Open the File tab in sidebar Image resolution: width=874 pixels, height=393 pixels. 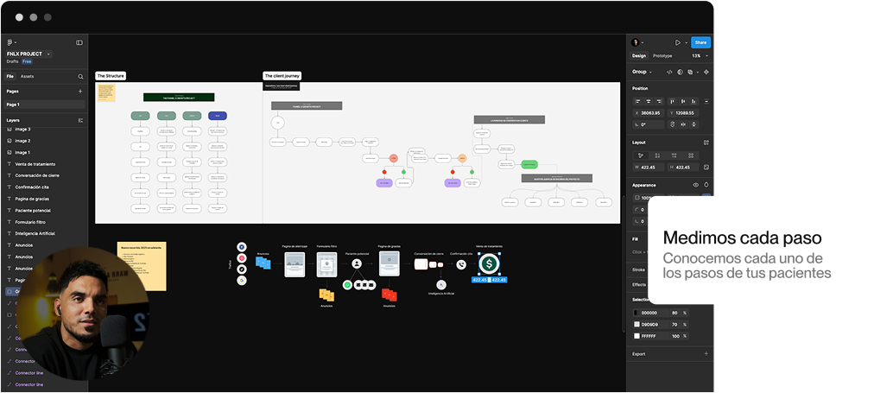click(x=10, y=76)
